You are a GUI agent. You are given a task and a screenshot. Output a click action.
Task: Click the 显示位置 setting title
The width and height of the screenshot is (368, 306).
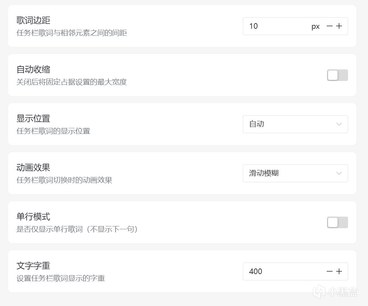(x=33, y=118)
